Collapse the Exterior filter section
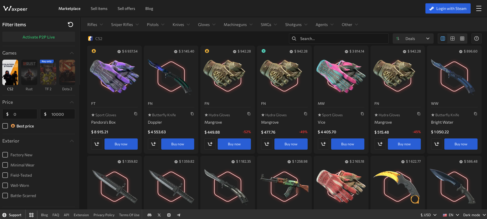The height and width of the screenshot is (219, 487). tap(72, 141)
